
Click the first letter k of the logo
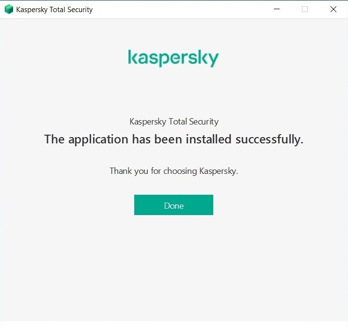(x=132, y=57)
